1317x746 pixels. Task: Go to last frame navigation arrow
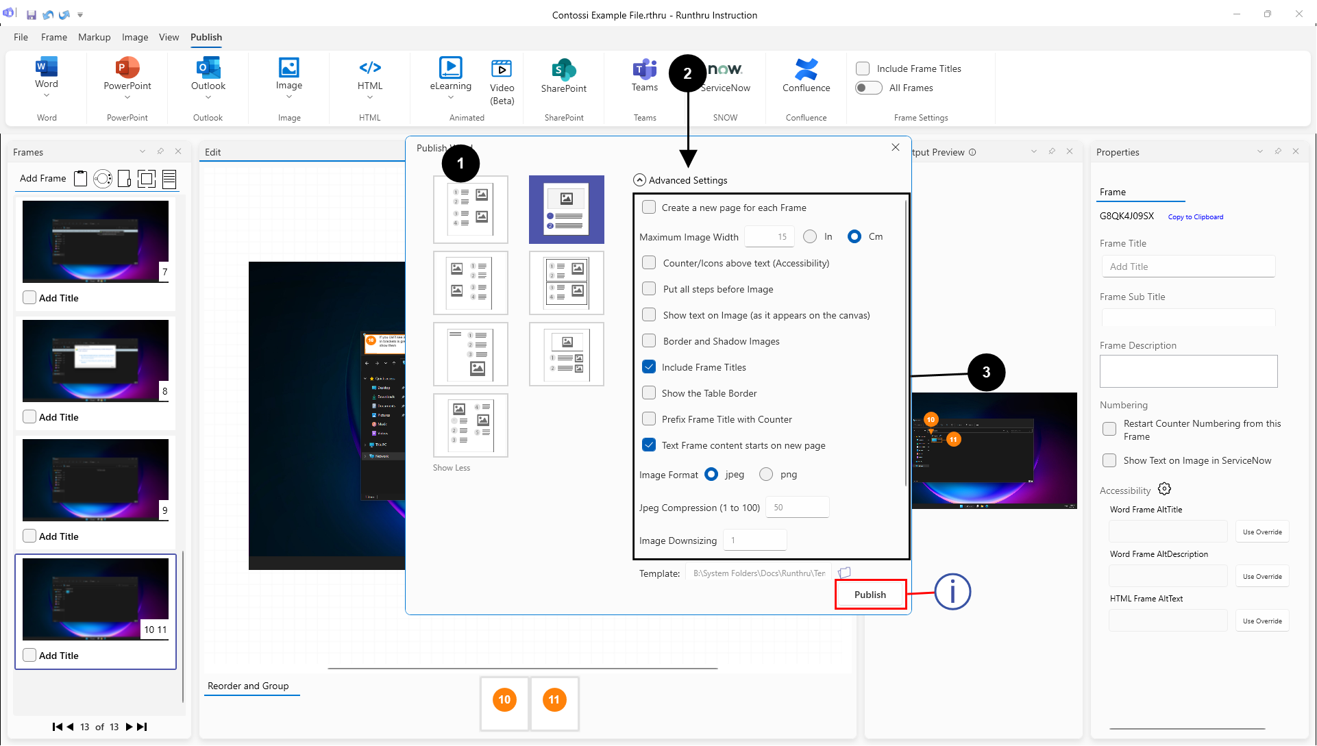click(142, 727)
